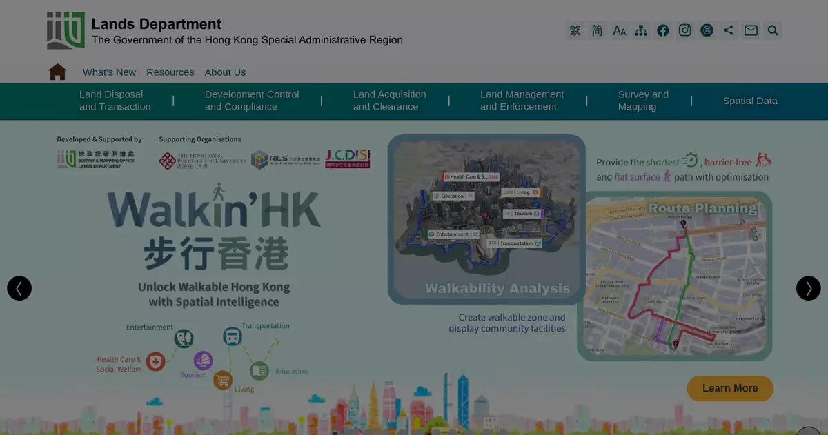
Task: Open Land Disposal and Transaction section
Action: (x=115, y=101)
